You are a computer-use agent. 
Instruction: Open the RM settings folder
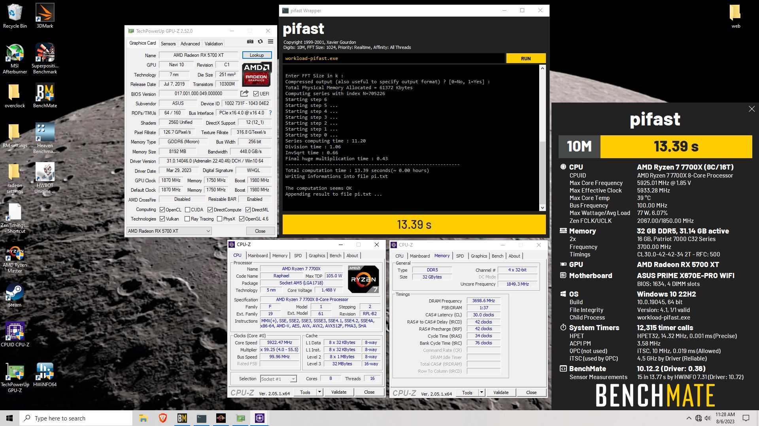[15, 135]
